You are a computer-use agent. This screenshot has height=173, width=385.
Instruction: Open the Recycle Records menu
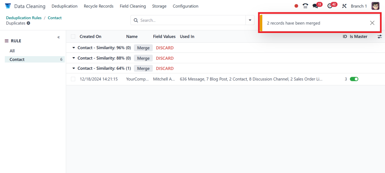(99, 6)
